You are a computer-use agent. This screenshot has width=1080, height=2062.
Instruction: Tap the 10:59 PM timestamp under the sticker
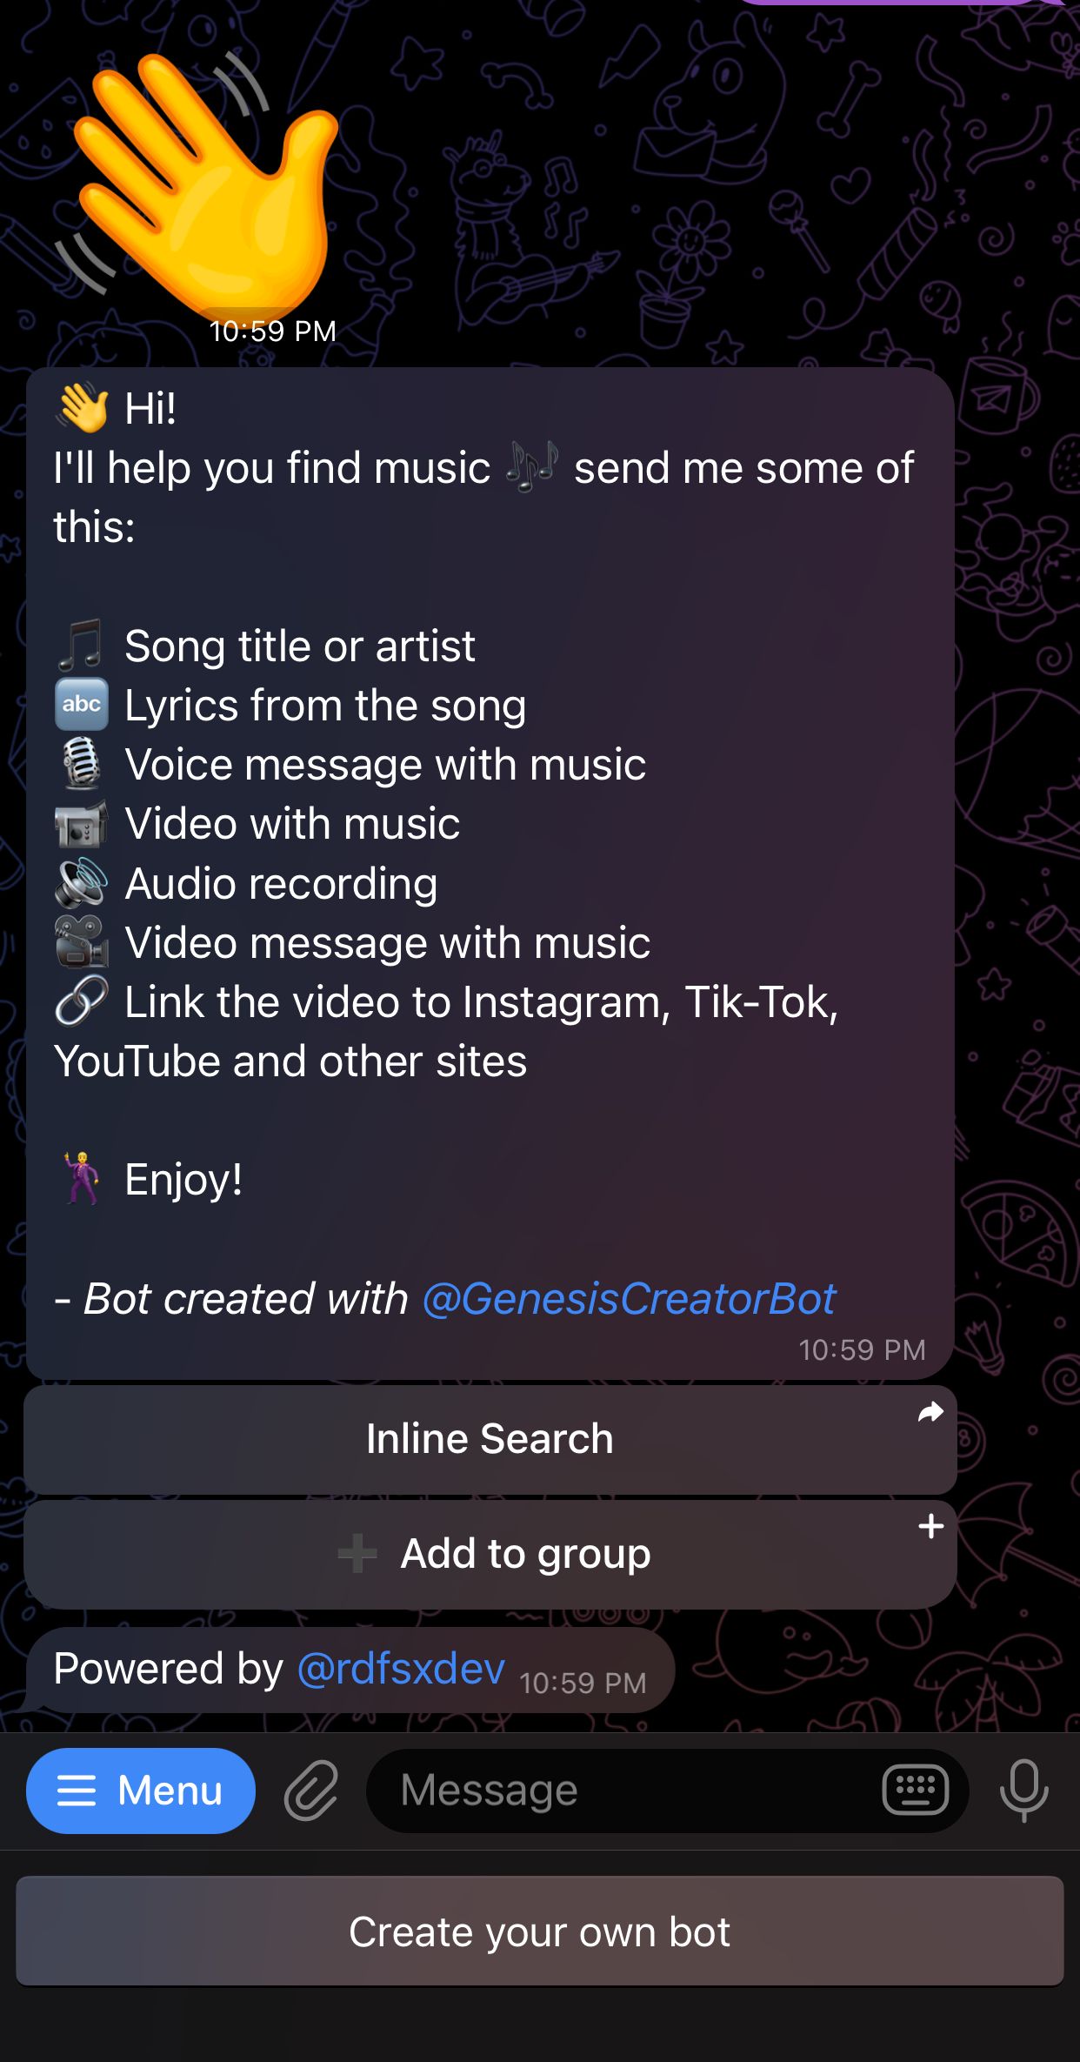point(275,331)
